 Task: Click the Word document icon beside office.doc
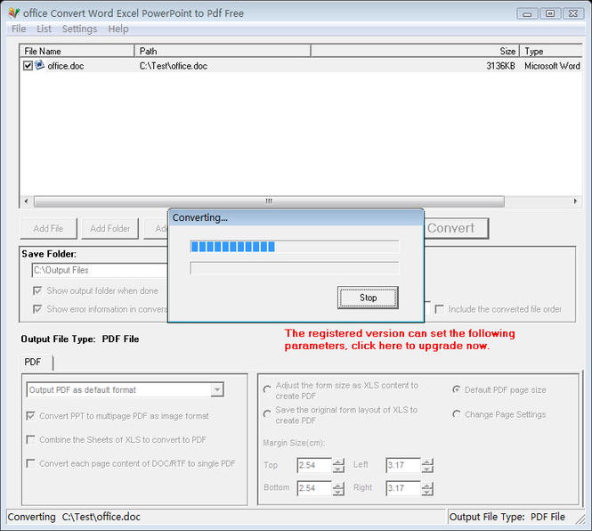click(x=40, y=65)
